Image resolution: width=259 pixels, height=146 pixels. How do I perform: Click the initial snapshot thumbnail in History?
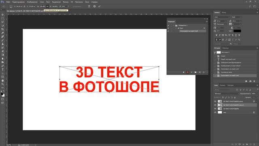(219, 52)
